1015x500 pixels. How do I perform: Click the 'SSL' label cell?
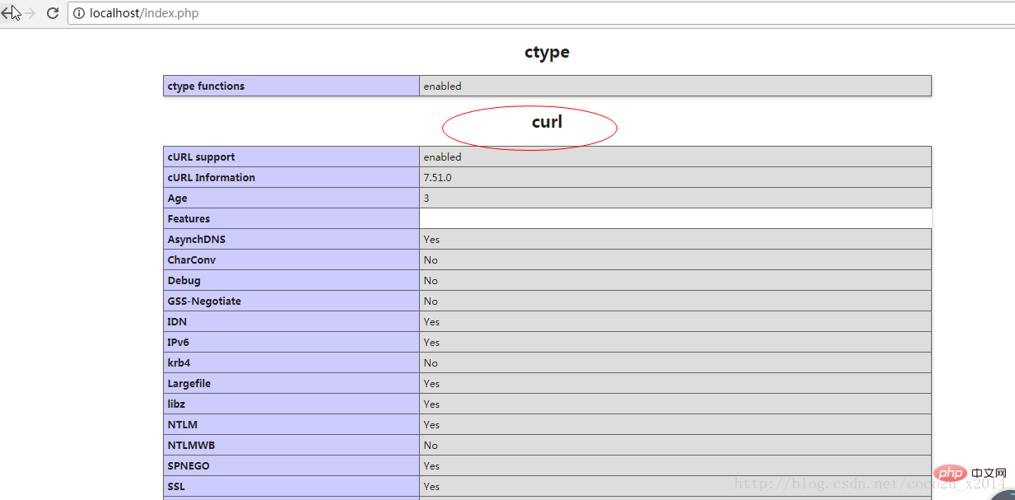coord(291,486)
